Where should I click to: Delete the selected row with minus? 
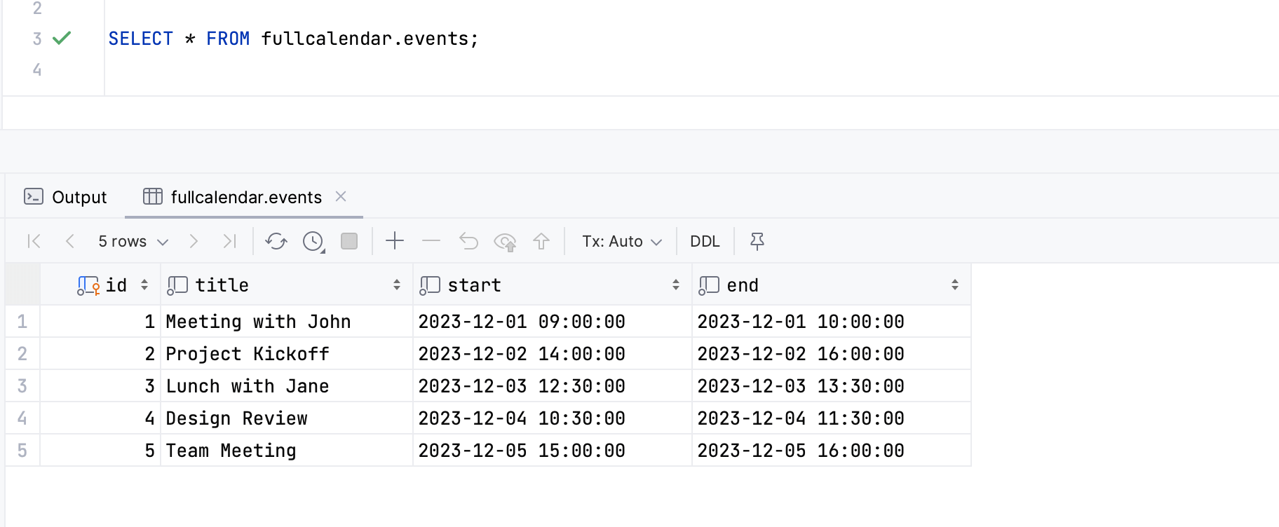click(x=431, y=241)
